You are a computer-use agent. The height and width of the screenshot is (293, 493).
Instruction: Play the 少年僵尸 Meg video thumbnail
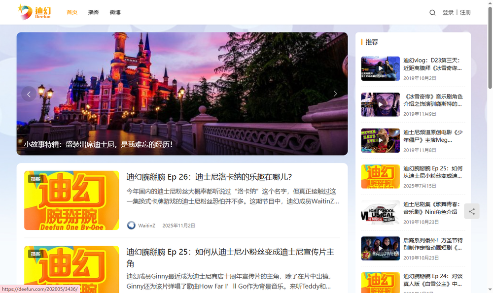380,140
